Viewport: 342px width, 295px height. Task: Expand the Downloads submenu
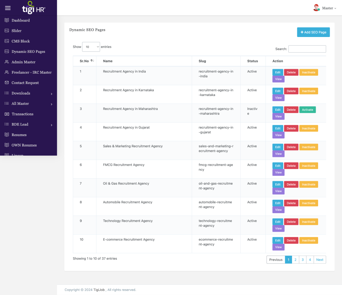click(x=51, y=94)
